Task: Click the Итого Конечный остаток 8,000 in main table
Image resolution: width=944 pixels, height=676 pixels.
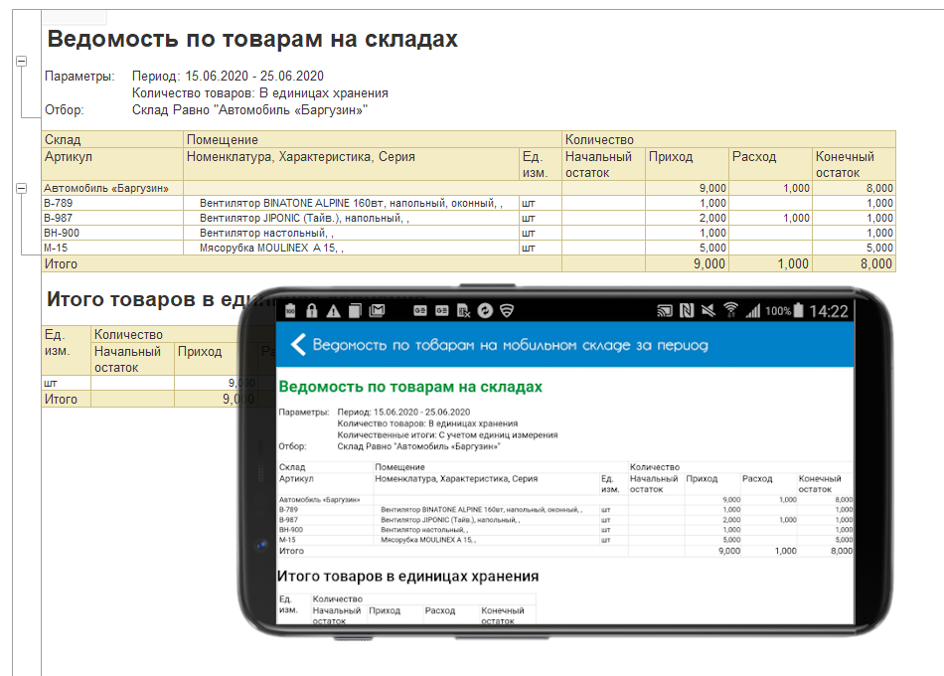Action: 854,263
